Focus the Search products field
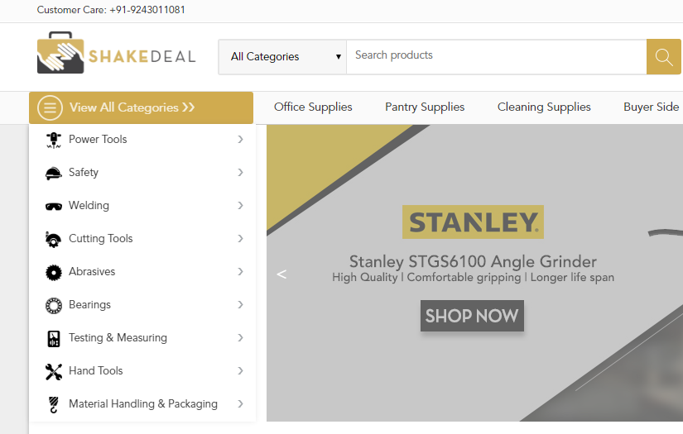 pos(497,56)
